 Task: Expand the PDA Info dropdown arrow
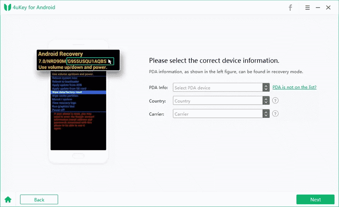[x=266, y=88]
